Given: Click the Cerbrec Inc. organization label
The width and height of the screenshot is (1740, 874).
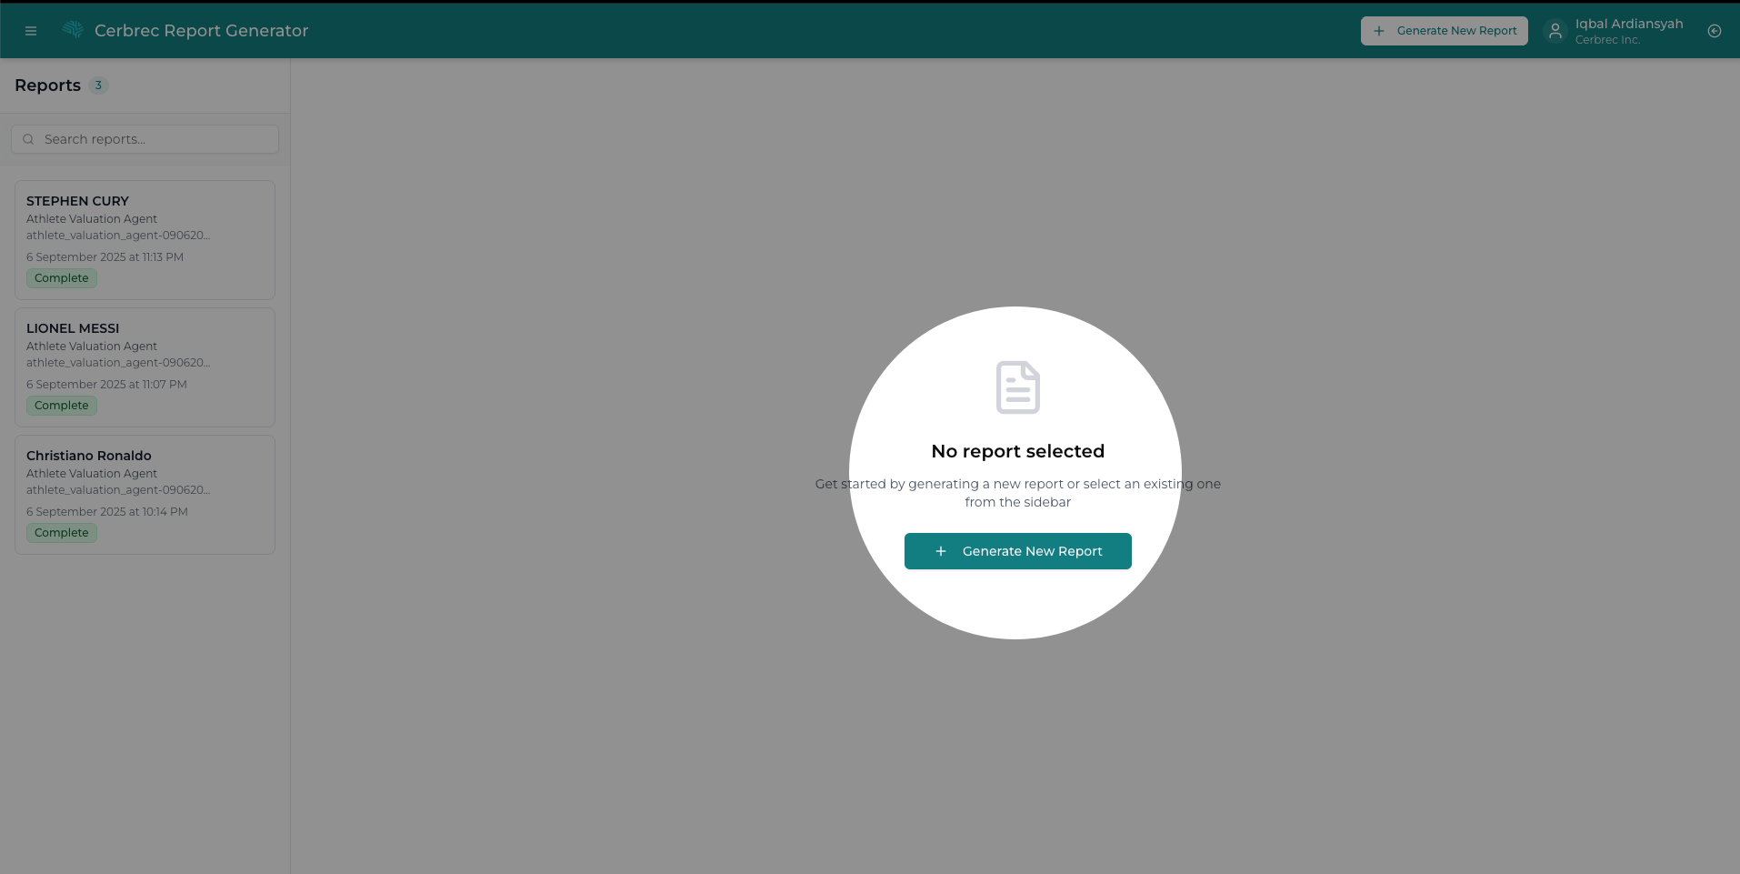Looking at the screenshot, I should (x=1607, y=40).
